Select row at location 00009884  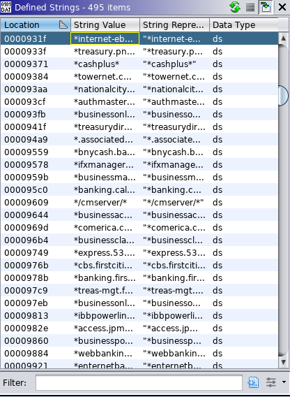[139, 354]
